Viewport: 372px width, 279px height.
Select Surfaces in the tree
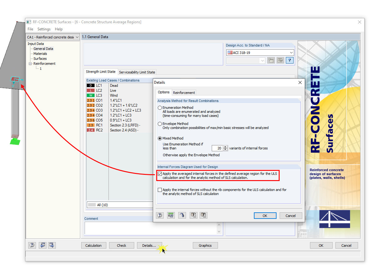40,59
